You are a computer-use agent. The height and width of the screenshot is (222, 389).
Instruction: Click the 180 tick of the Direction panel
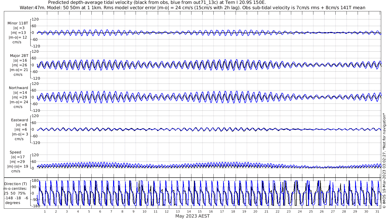(x=35, y=181)
